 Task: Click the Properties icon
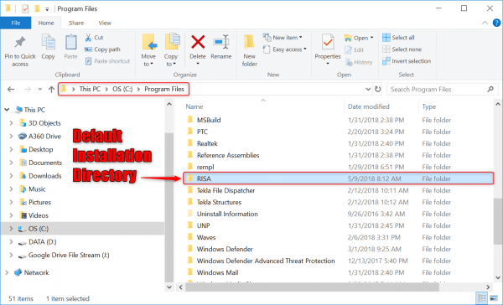(328, 42)
